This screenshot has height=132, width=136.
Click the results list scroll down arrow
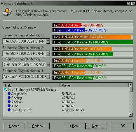pyautogui.click(x=130, y=115)
